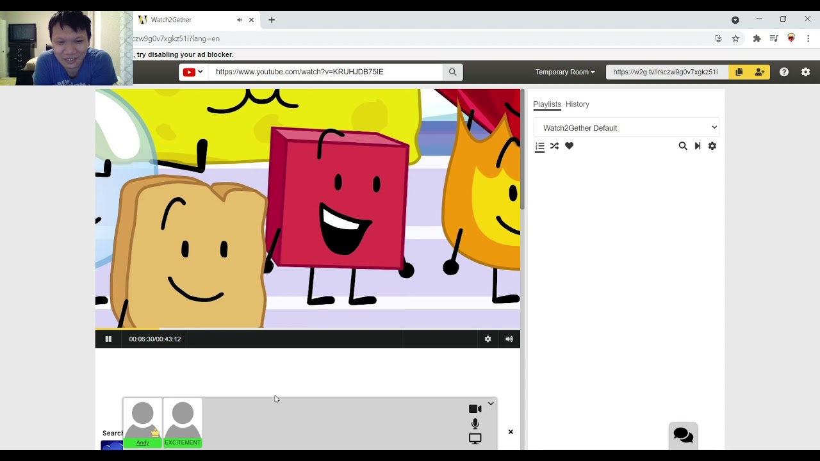Viewport: 820px width, 461px height.
Task: Pause the video playback
Action: (108, 339)
